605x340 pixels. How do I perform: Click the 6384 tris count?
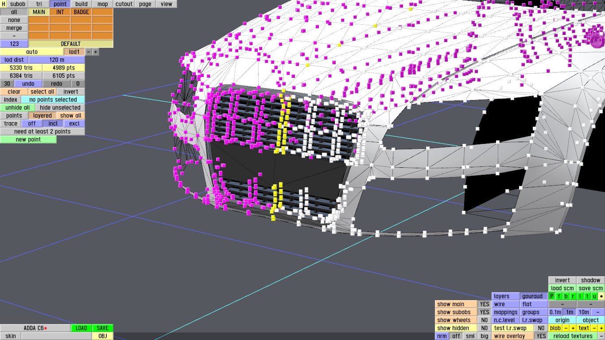pos(21,76)
